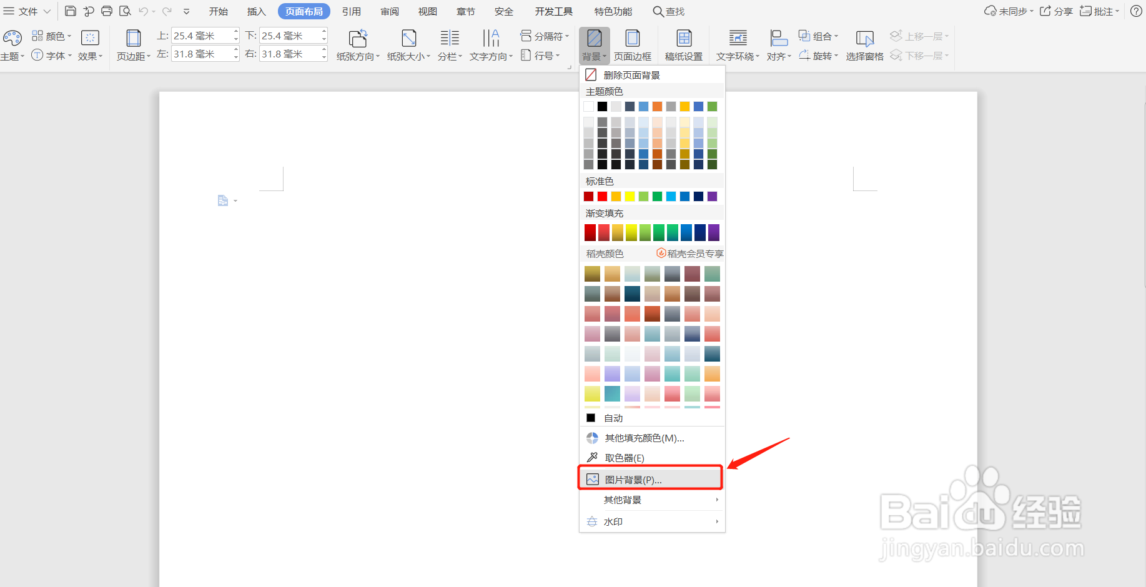Choose 图片背景(P)... menu item

click(650, 480)
